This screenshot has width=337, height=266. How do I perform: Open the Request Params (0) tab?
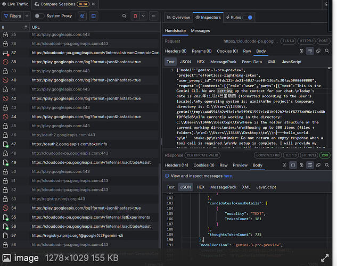point(202,51)
